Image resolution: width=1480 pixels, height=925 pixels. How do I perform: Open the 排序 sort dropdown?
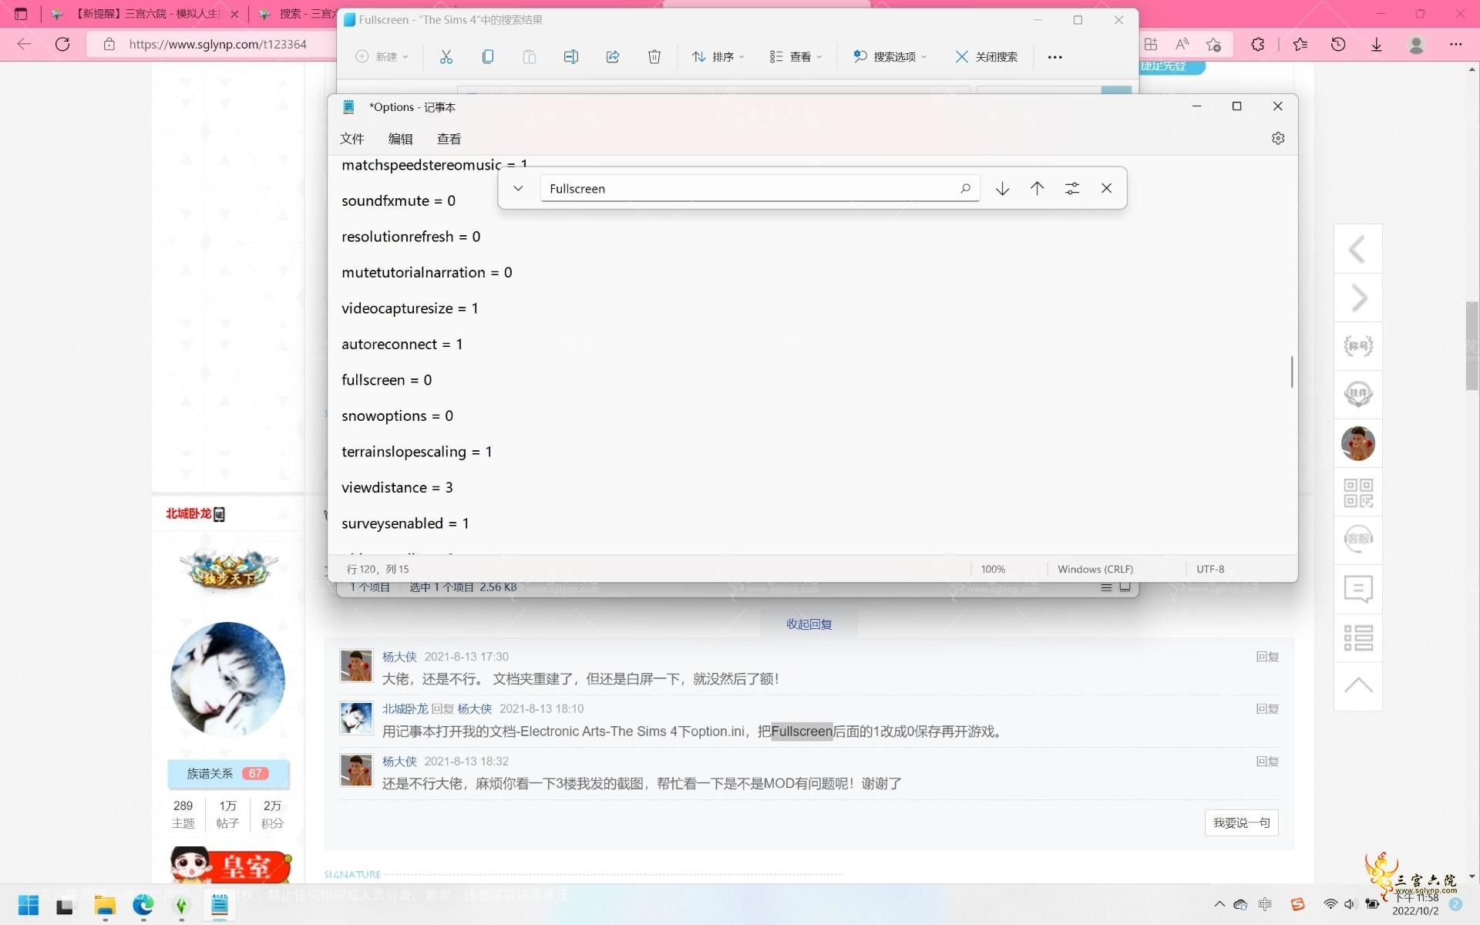click(x=718, y=56)
